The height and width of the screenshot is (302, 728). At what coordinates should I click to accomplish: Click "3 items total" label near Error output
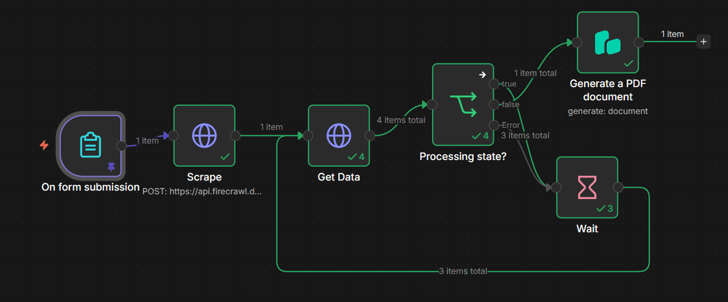click(x=525, y=135)
